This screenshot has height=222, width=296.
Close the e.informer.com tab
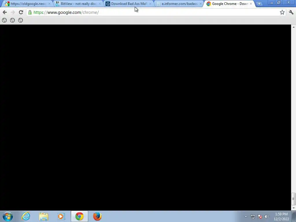point(201,4)
